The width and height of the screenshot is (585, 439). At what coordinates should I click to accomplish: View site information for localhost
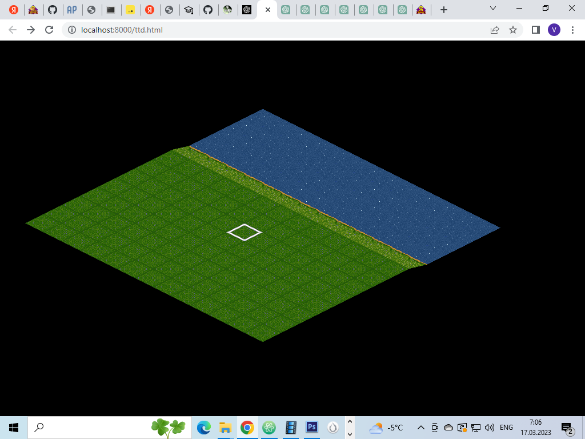click(71, 30)
